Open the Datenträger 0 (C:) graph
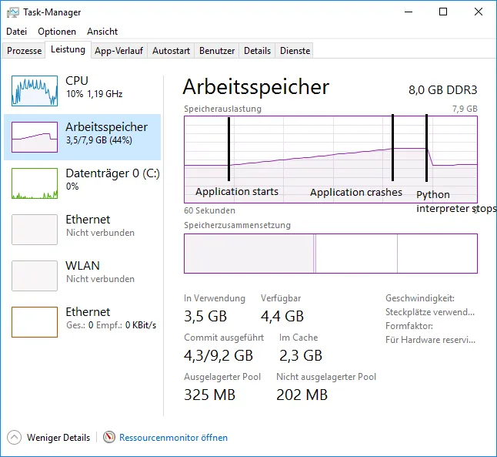 (35, 183)
